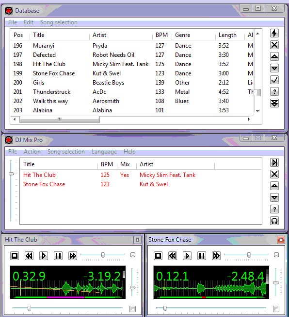Click Database vertical scrollbar down arrow
This screenshot has width=289, height=317.
click(x=257, y=111)
